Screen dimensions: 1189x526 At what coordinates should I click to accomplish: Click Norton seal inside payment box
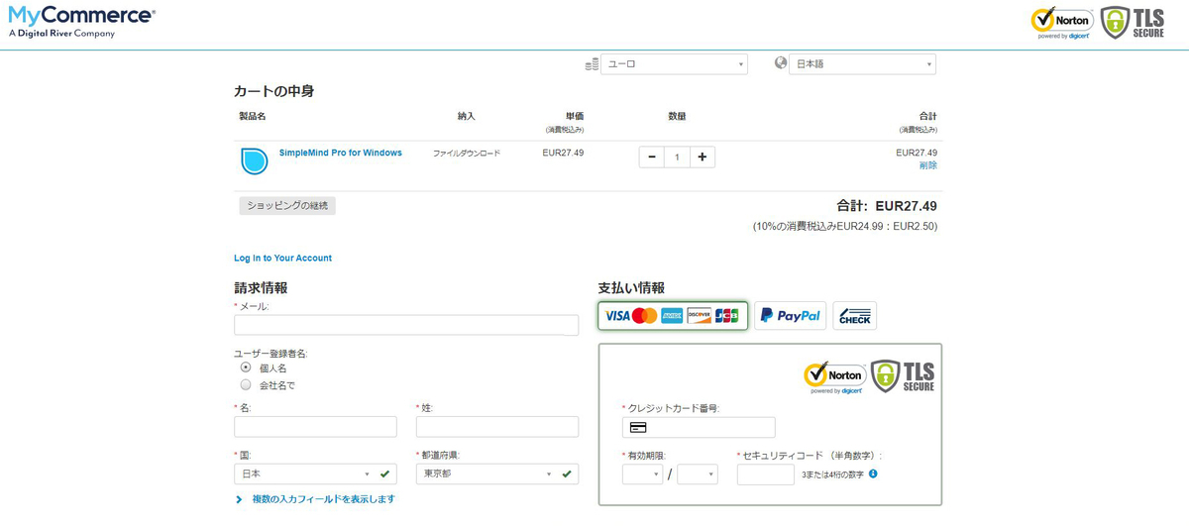pos(835,376)
